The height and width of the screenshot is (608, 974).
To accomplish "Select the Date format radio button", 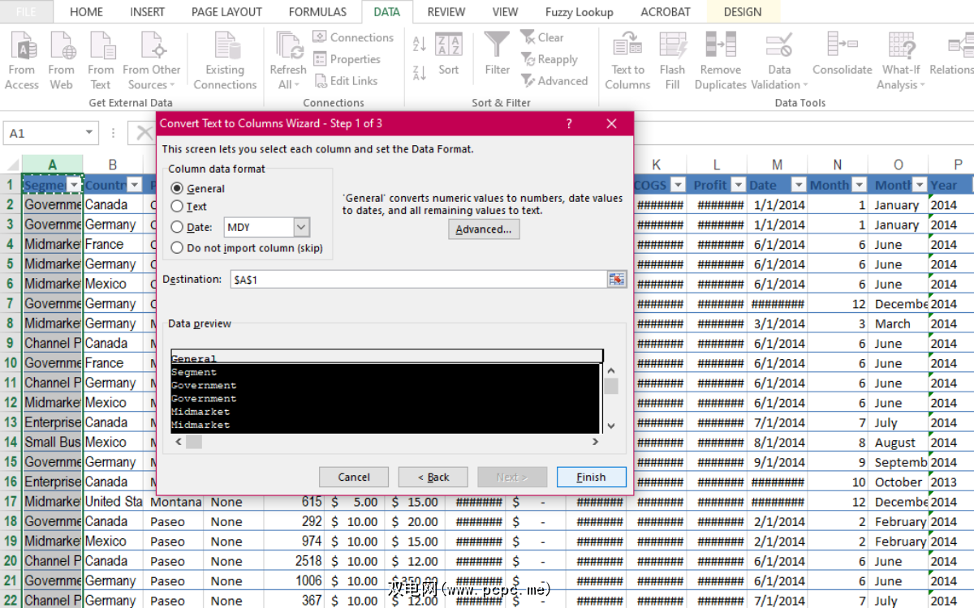I will pos(177,228).
